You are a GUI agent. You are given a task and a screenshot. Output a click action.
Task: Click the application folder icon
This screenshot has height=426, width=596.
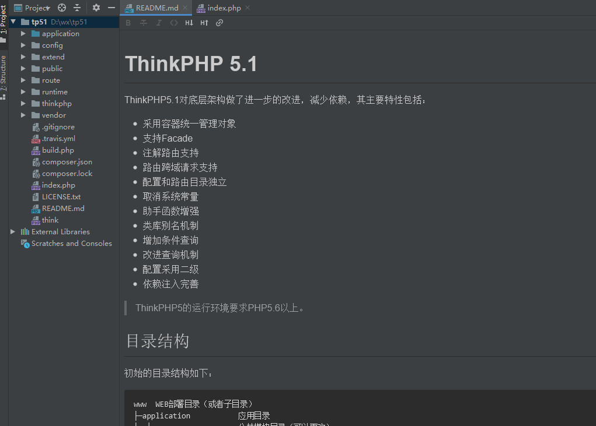pos(36,33)
